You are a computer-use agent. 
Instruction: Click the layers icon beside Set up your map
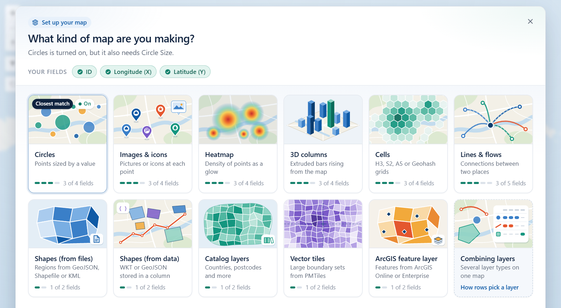(x=35, y=22)
